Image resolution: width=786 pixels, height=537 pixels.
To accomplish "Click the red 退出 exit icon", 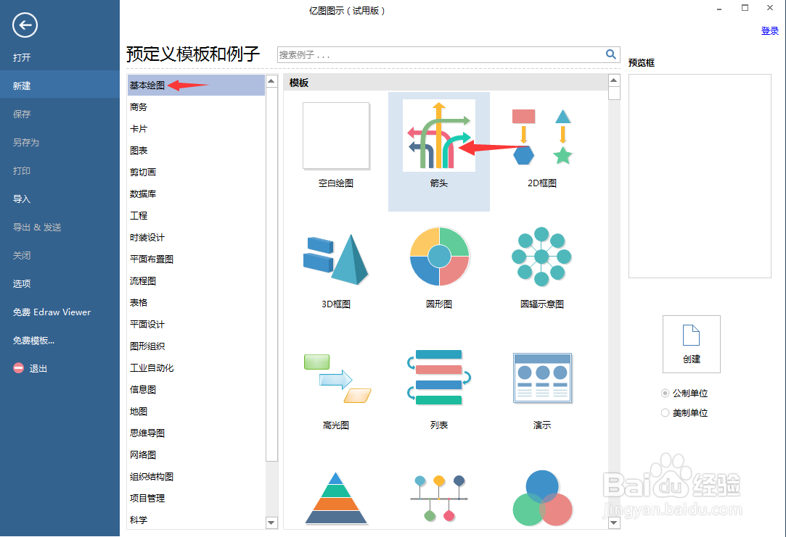I will (19, 368).
